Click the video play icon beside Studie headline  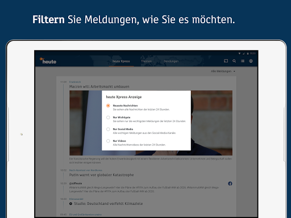tap(70, 204)
